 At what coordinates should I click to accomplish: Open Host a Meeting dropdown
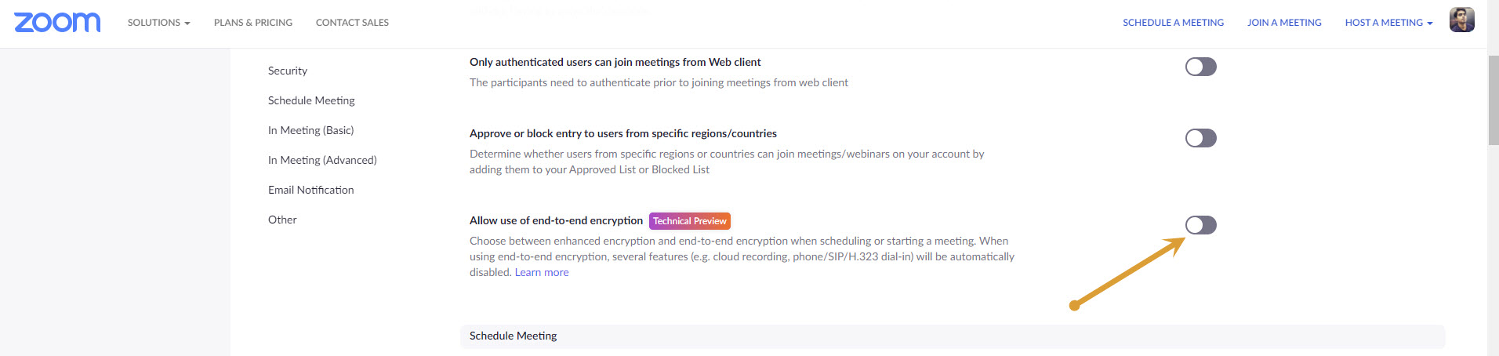[1388, 23]
